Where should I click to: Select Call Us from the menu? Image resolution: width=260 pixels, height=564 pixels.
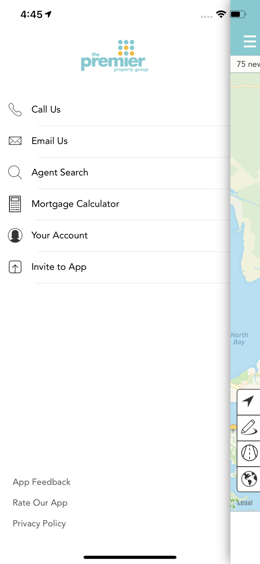46,109
